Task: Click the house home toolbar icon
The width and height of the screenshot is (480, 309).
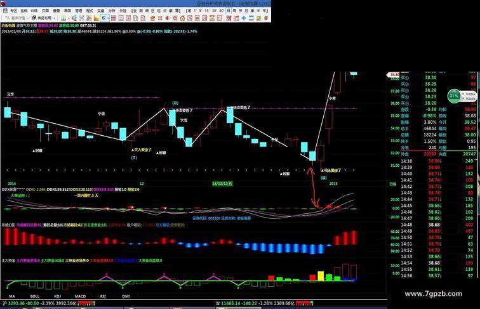Action: tap(182, 18)
